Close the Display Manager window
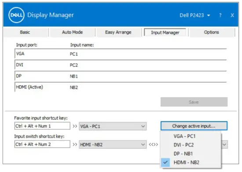Screen dimensions: 242x172 coord(232,15)
